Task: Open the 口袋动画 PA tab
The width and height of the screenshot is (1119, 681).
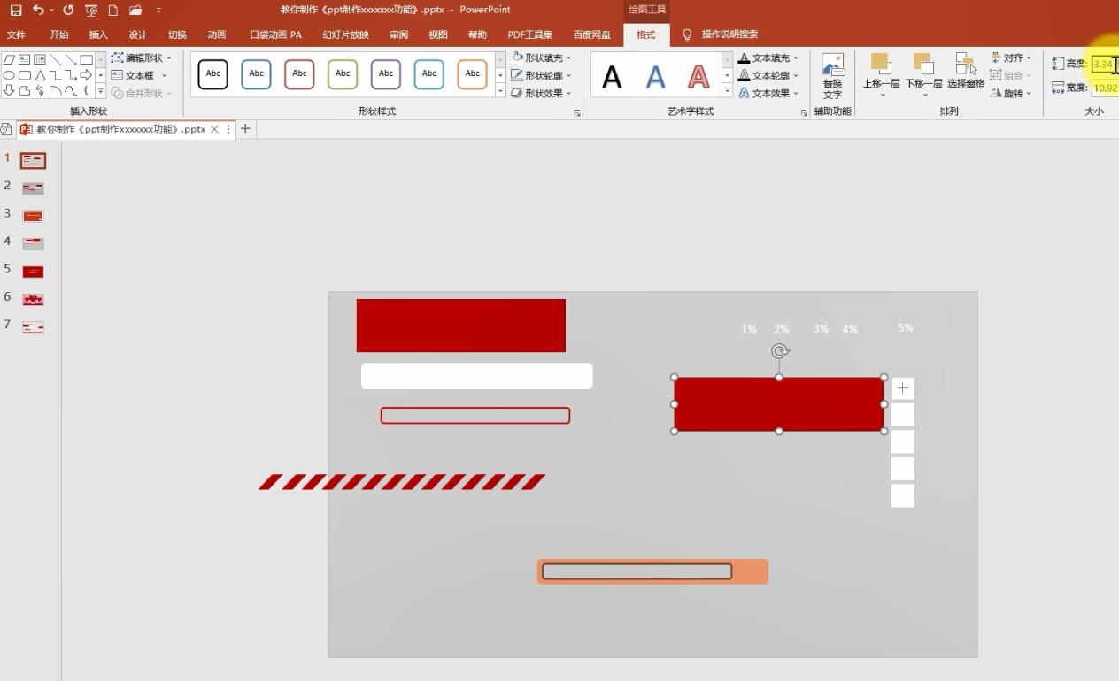Action: [x=274, y=34]
